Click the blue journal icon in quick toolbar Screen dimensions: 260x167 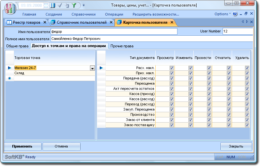53,5
